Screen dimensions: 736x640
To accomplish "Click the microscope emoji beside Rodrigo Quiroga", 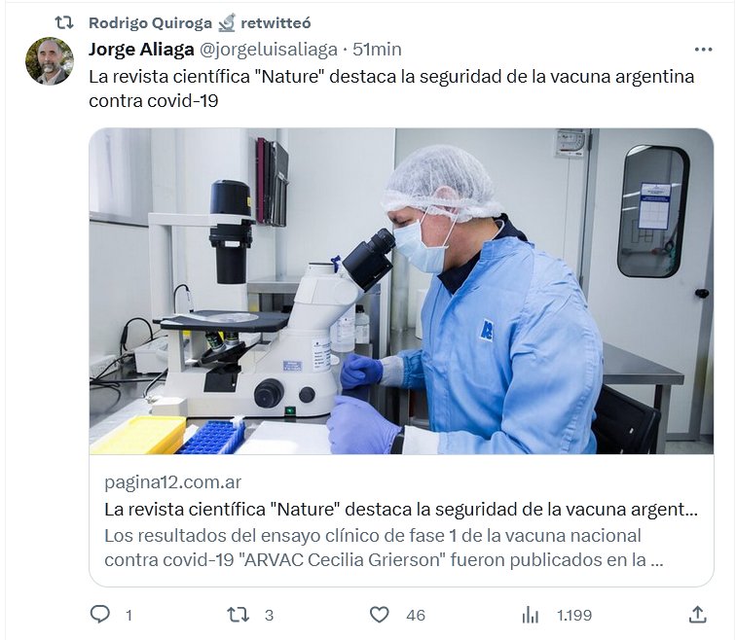I will tap(227, 22).
